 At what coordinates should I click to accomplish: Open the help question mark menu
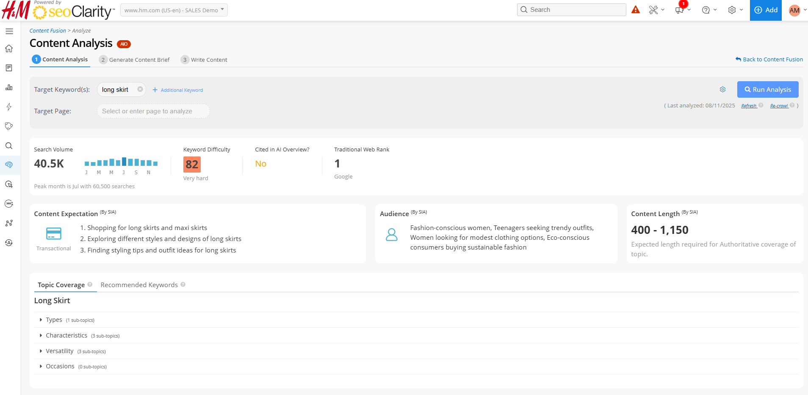(x=706, y=10)
